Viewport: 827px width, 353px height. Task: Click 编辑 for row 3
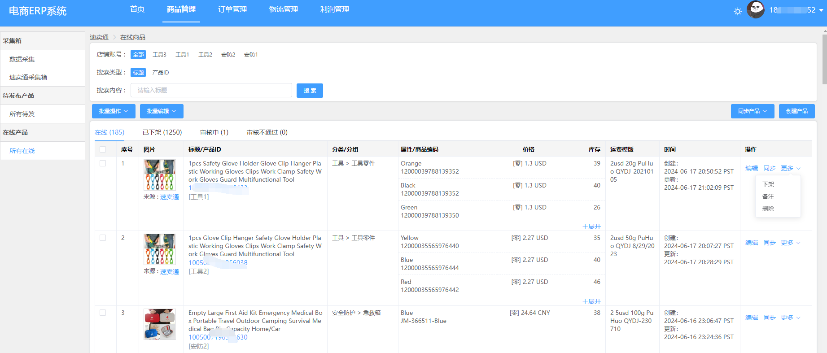pyautogui.click(x=752, y=318)
